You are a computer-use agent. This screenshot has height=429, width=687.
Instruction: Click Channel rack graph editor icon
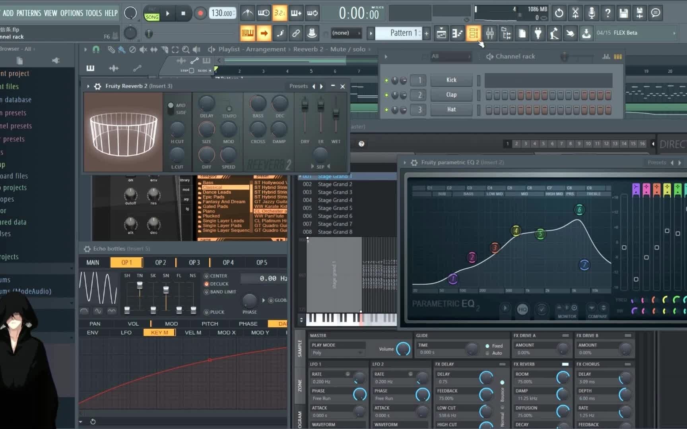(x=606, y=56)
